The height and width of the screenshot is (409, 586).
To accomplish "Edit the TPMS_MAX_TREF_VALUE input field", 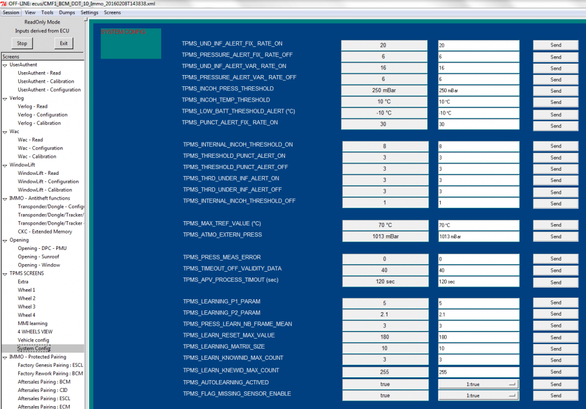I will [479, 225].
